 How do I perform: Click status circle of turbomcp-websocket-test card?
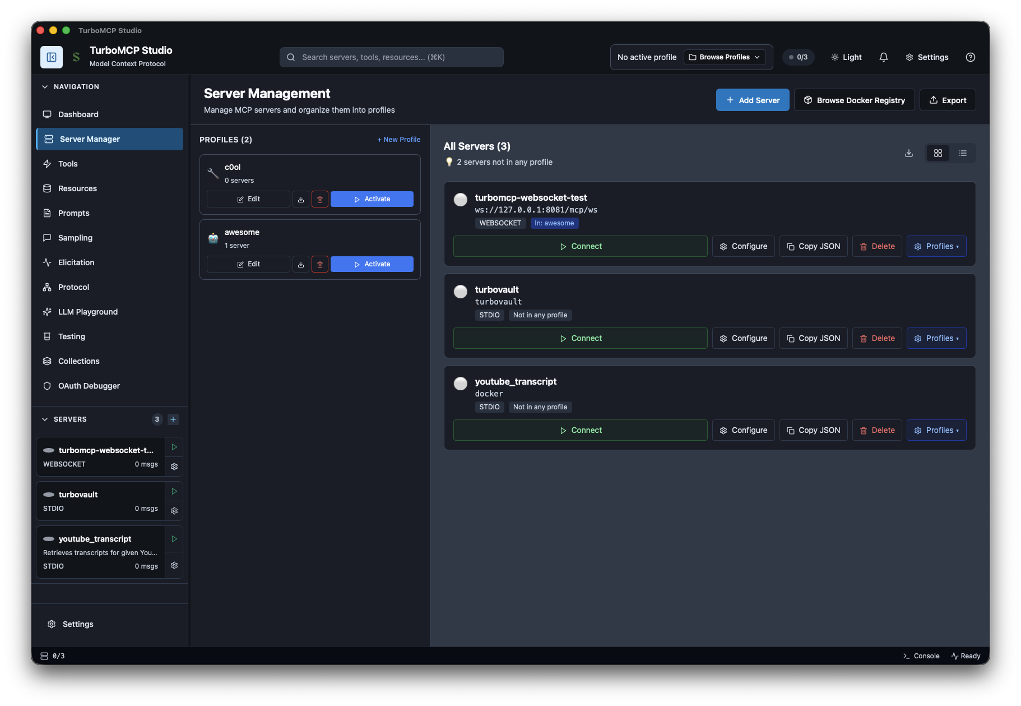coord(461,200)
